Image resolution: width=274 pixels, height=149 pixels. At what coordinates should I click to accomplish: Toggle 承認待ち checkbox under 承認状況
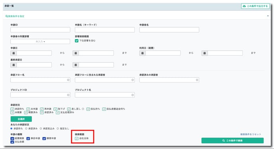pos(12,109)
